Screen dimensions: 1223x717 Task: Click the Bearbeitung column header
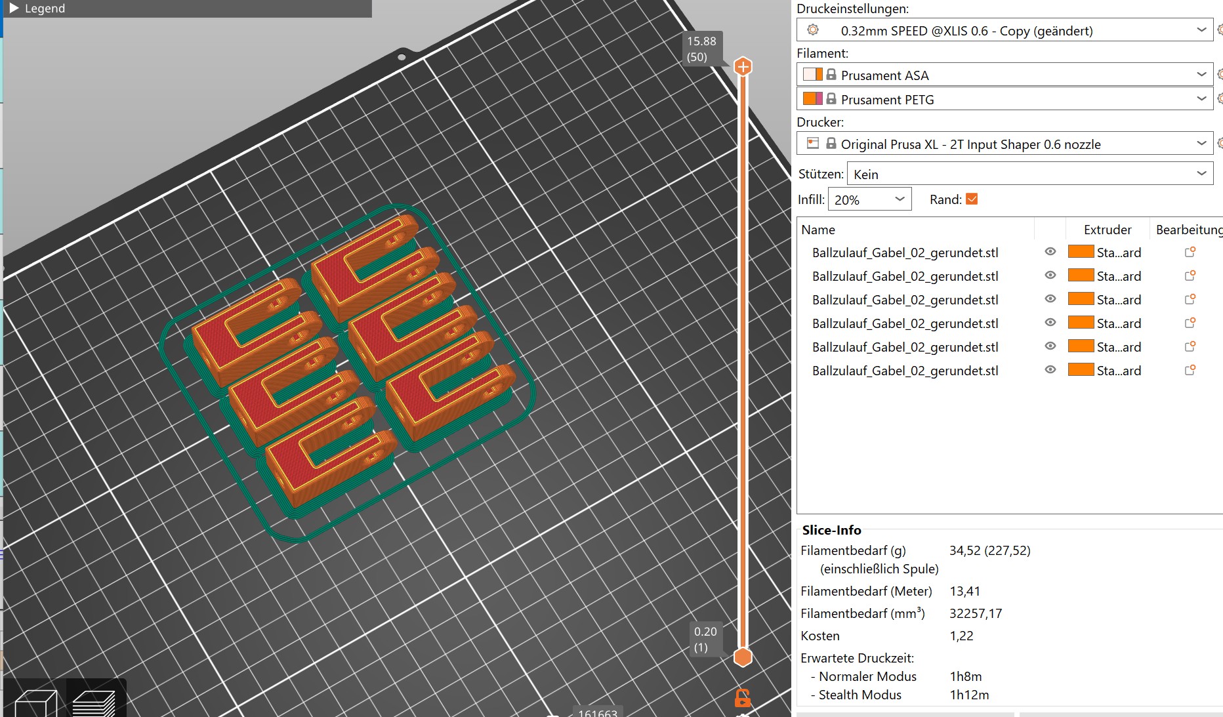1189,230
